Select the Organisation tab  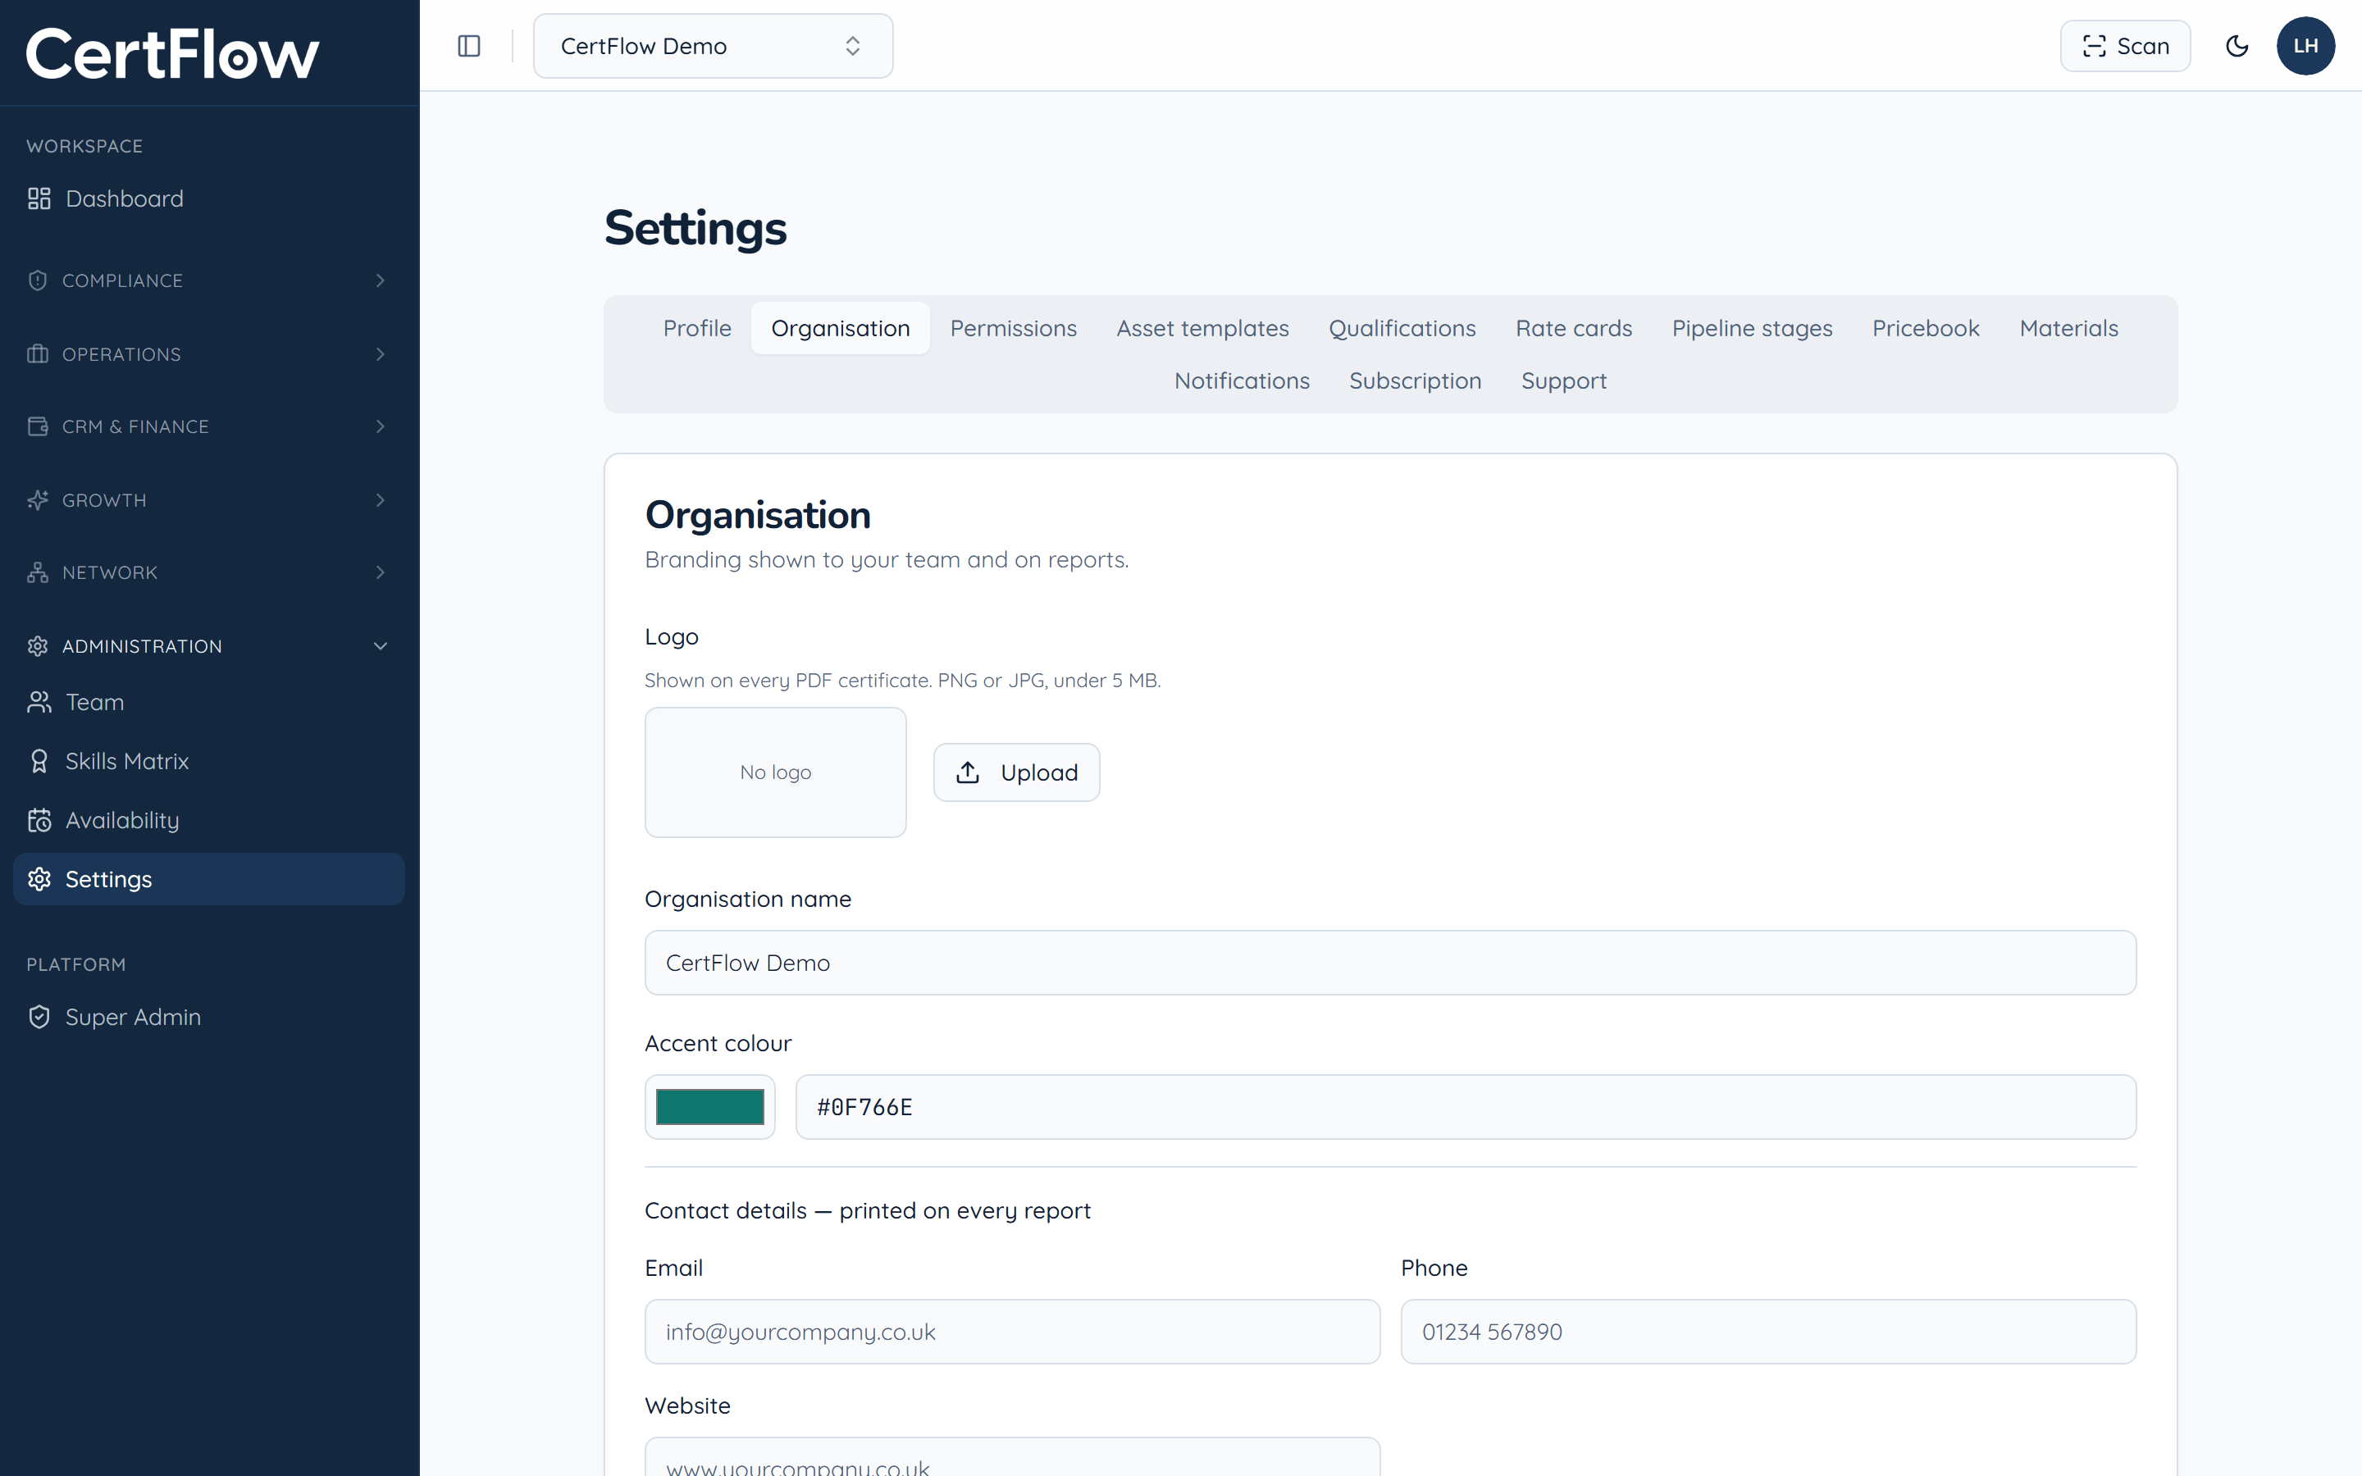tap(841, 328)
